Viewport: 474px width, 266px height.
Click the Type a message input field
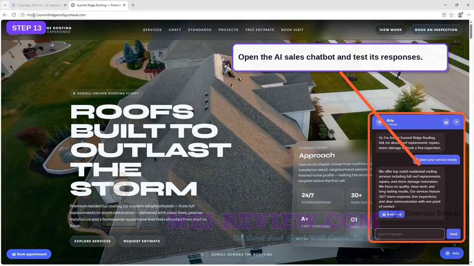(x=410, y=234)
